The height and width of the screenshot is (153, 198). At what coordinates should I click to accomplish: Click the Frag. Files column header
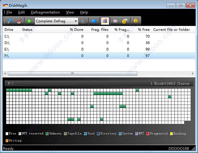coord(98,30)
